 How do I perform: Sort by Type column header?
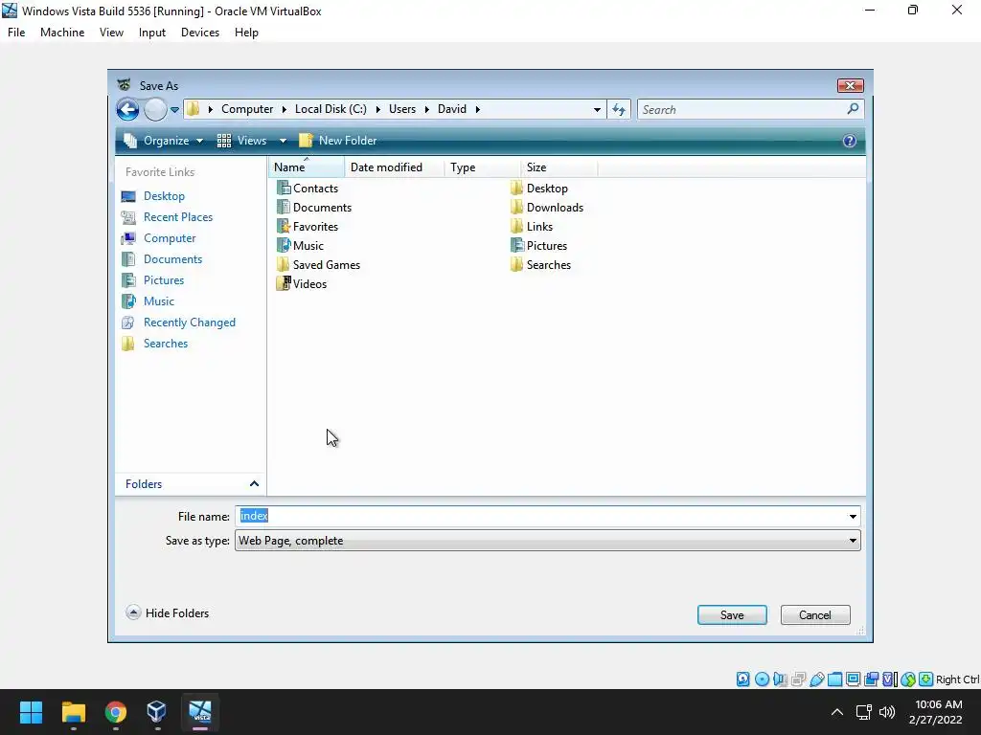click(483, 167)
